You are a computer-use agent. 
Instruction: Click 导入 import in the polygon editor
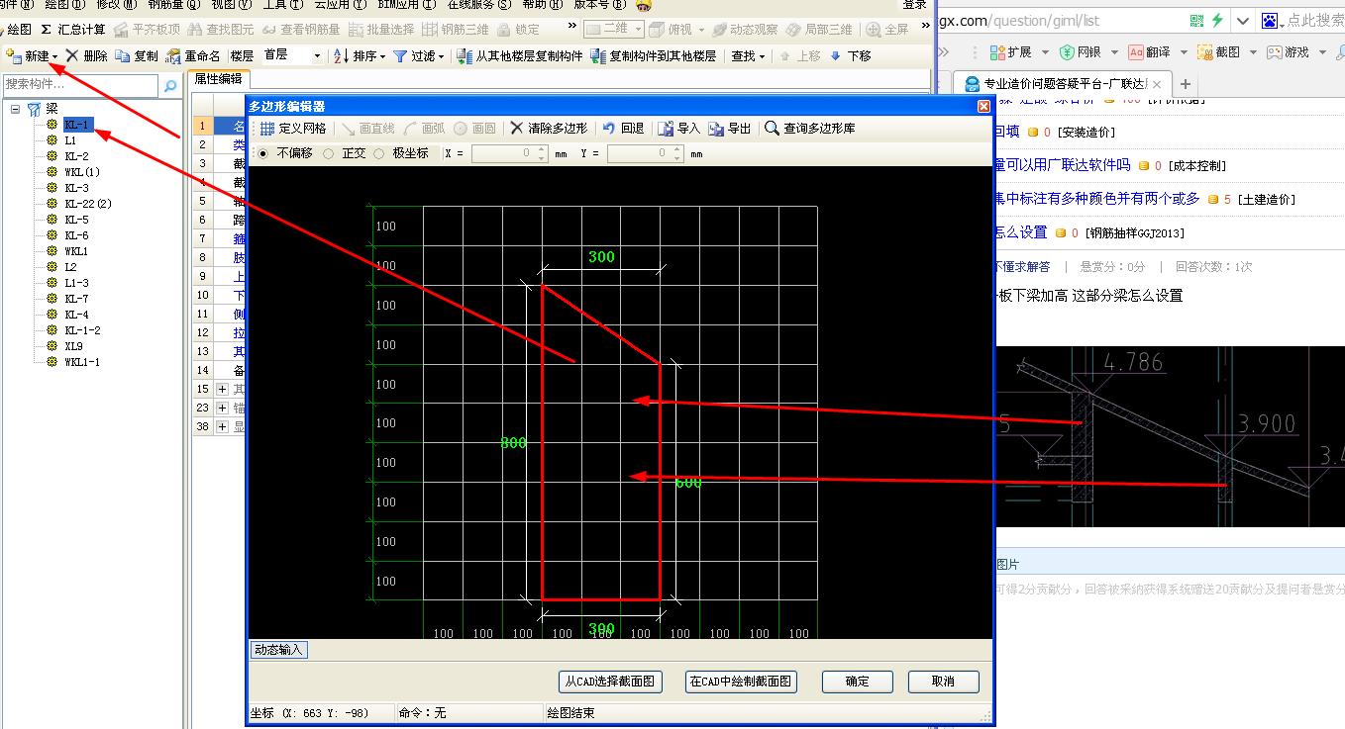(679, 129)
